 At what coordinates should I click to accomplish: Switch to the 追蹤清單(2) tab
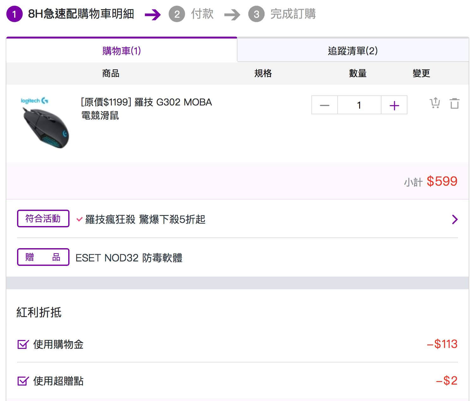[x=352, y=51]
